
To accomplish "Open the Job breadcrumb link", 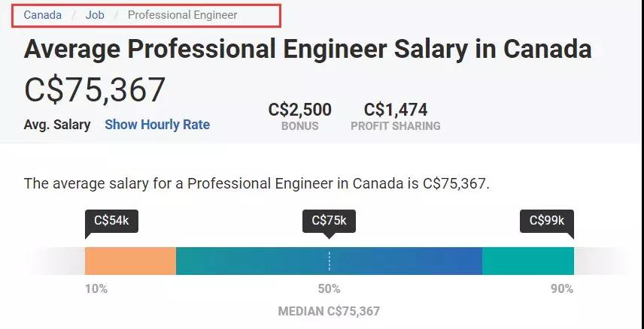I will [95, 15].
